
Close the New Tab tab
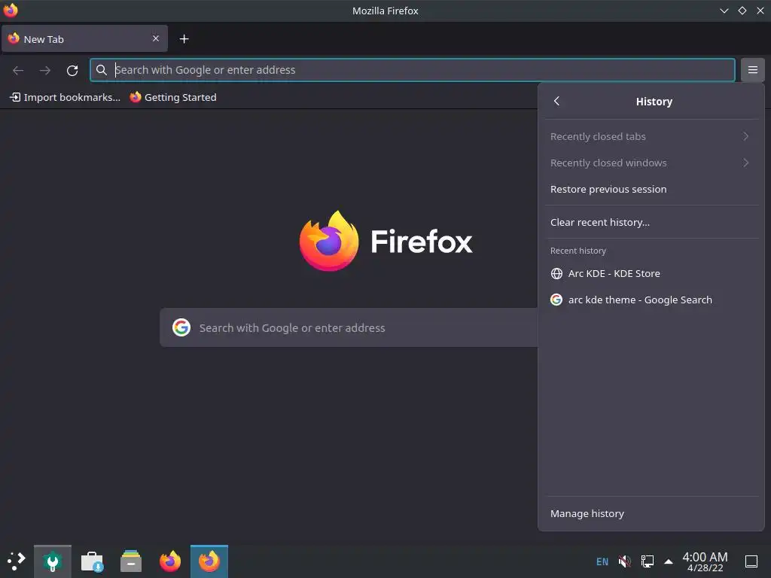tap(155, 38)
